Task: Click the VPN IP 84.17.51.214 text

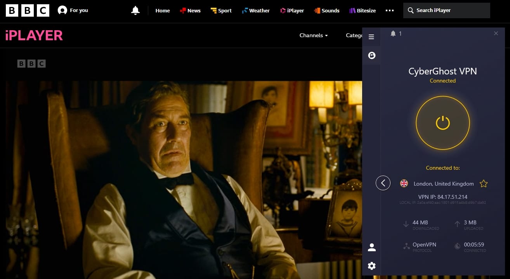Action: click(x=443, y=197)
